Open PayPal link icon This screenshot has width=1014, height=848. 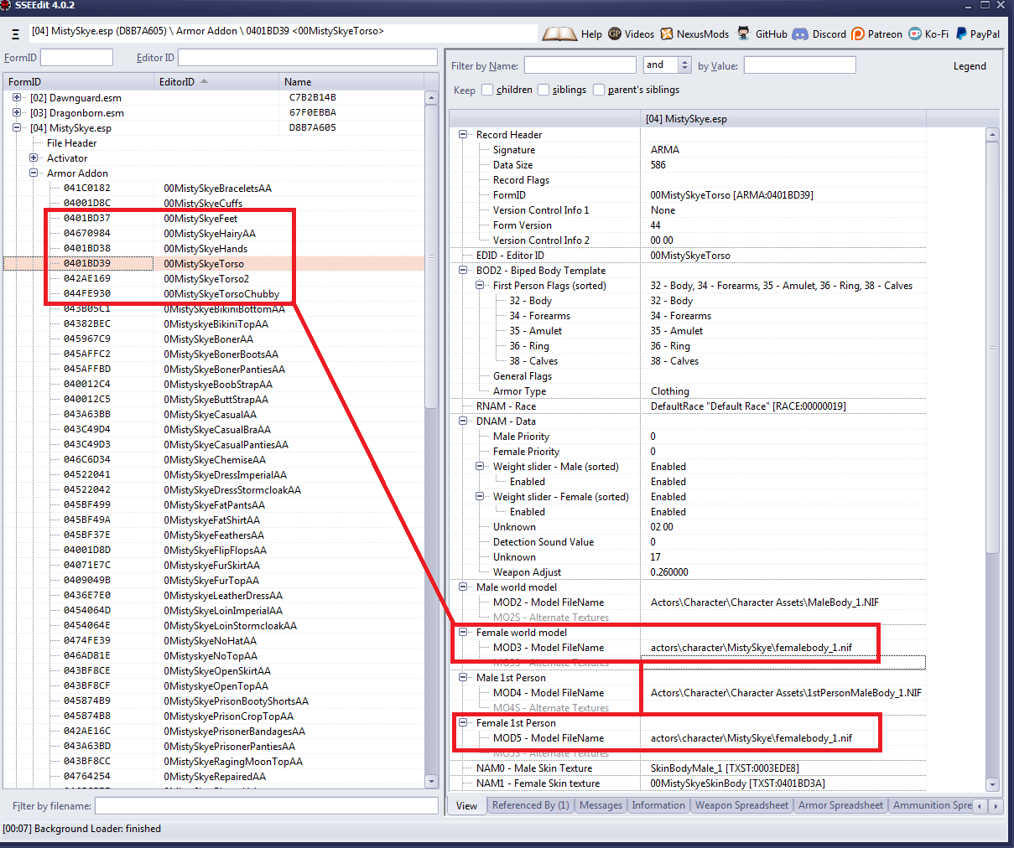pyautogui.click(x=961, y=34)
